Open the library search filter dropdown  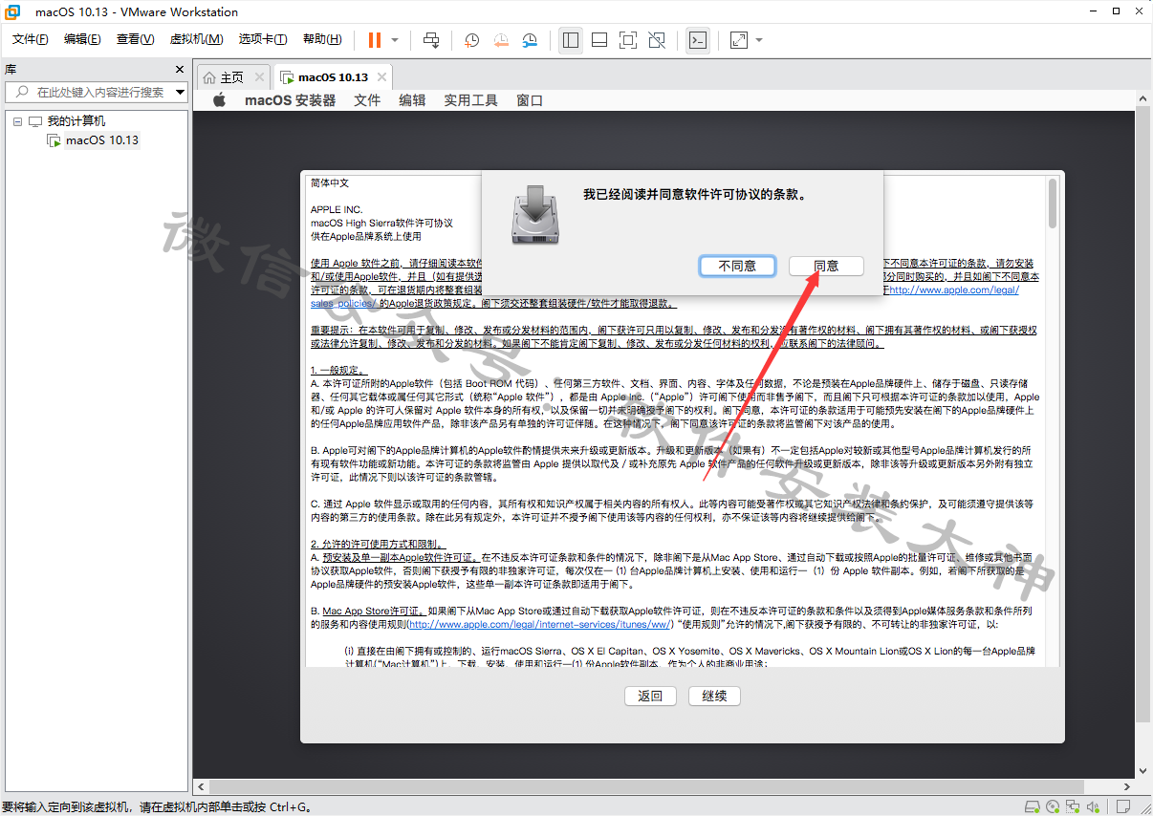[181, 92]
